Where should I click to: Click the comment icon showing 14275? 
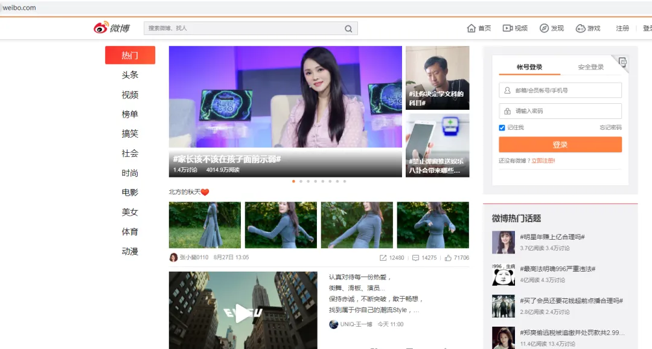(415, 258)
